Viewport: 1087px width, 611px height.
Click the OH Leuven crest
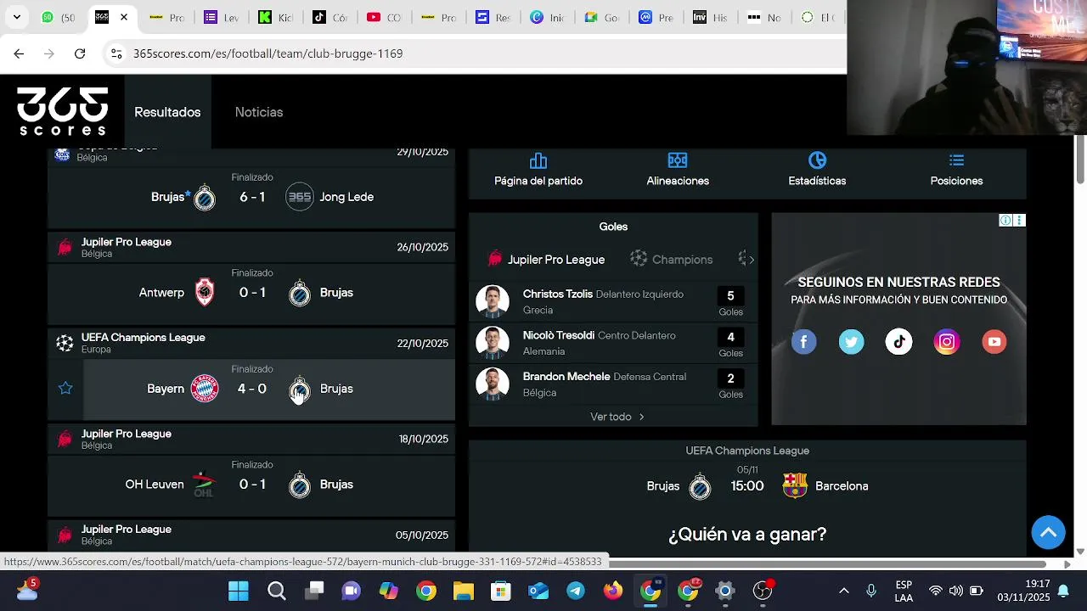click(x=204, y=485)
